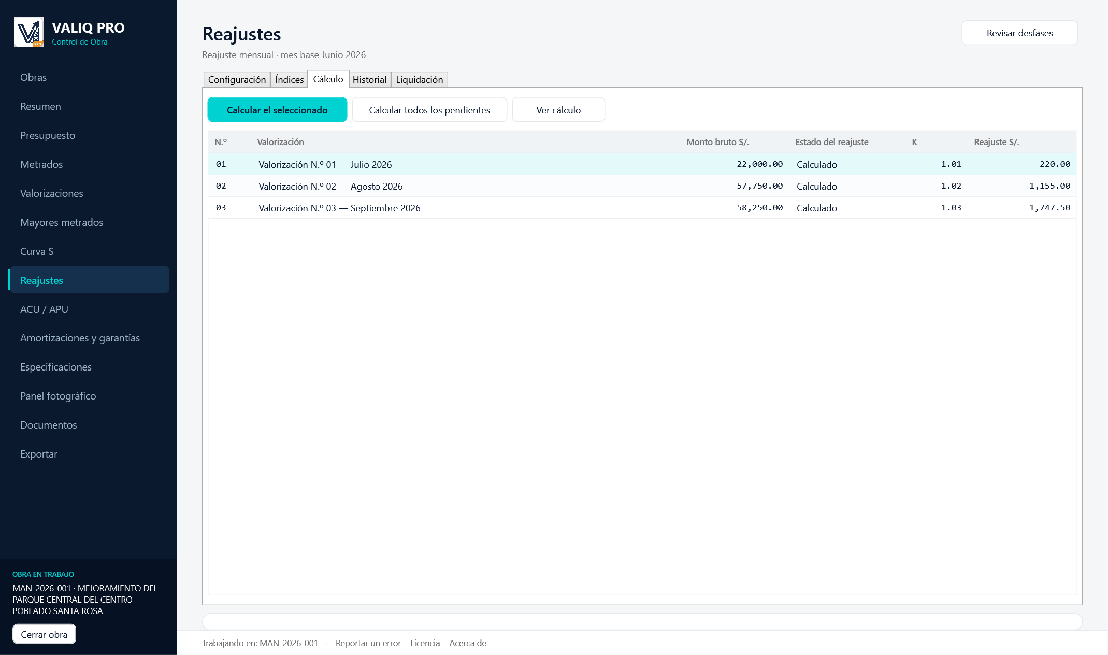Open the Exportar section
Screen dimensions: 1108x655
[x=38, y=454]
